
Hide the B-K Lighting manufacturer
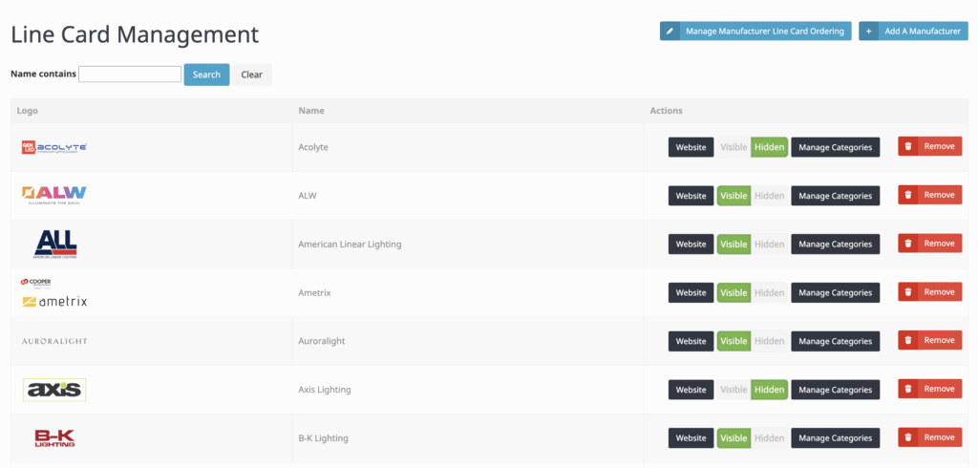click(769, 438)
